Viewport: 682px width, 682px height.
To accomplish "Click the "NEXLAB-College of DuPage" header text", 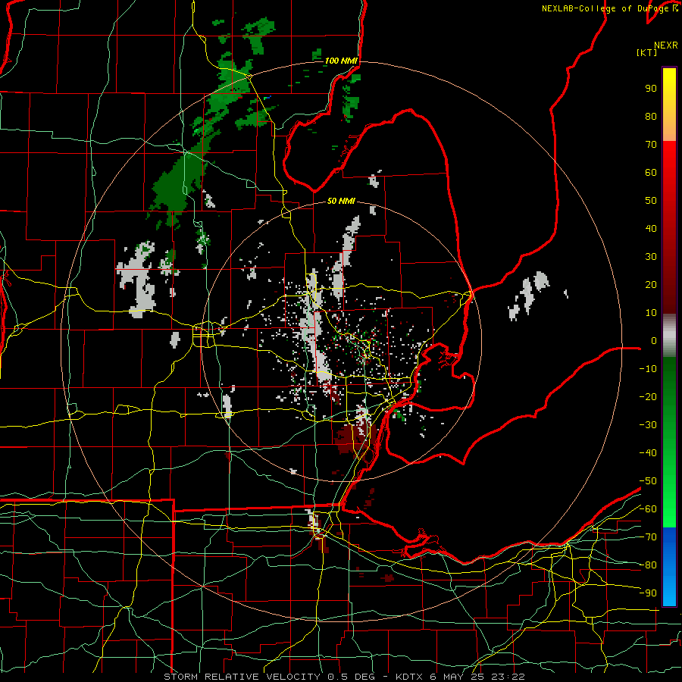I will pos(605,8).
